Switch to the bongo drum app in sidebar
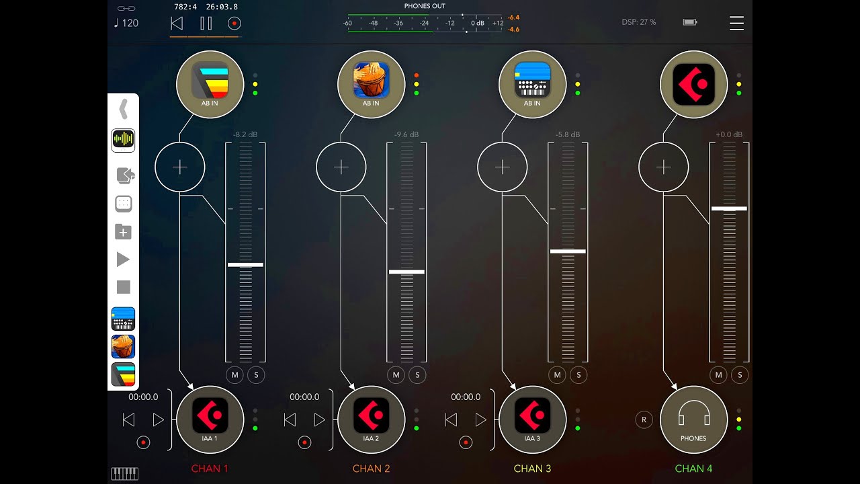The image size is (860, 484). pyautogui.click(x=123, y=346)
